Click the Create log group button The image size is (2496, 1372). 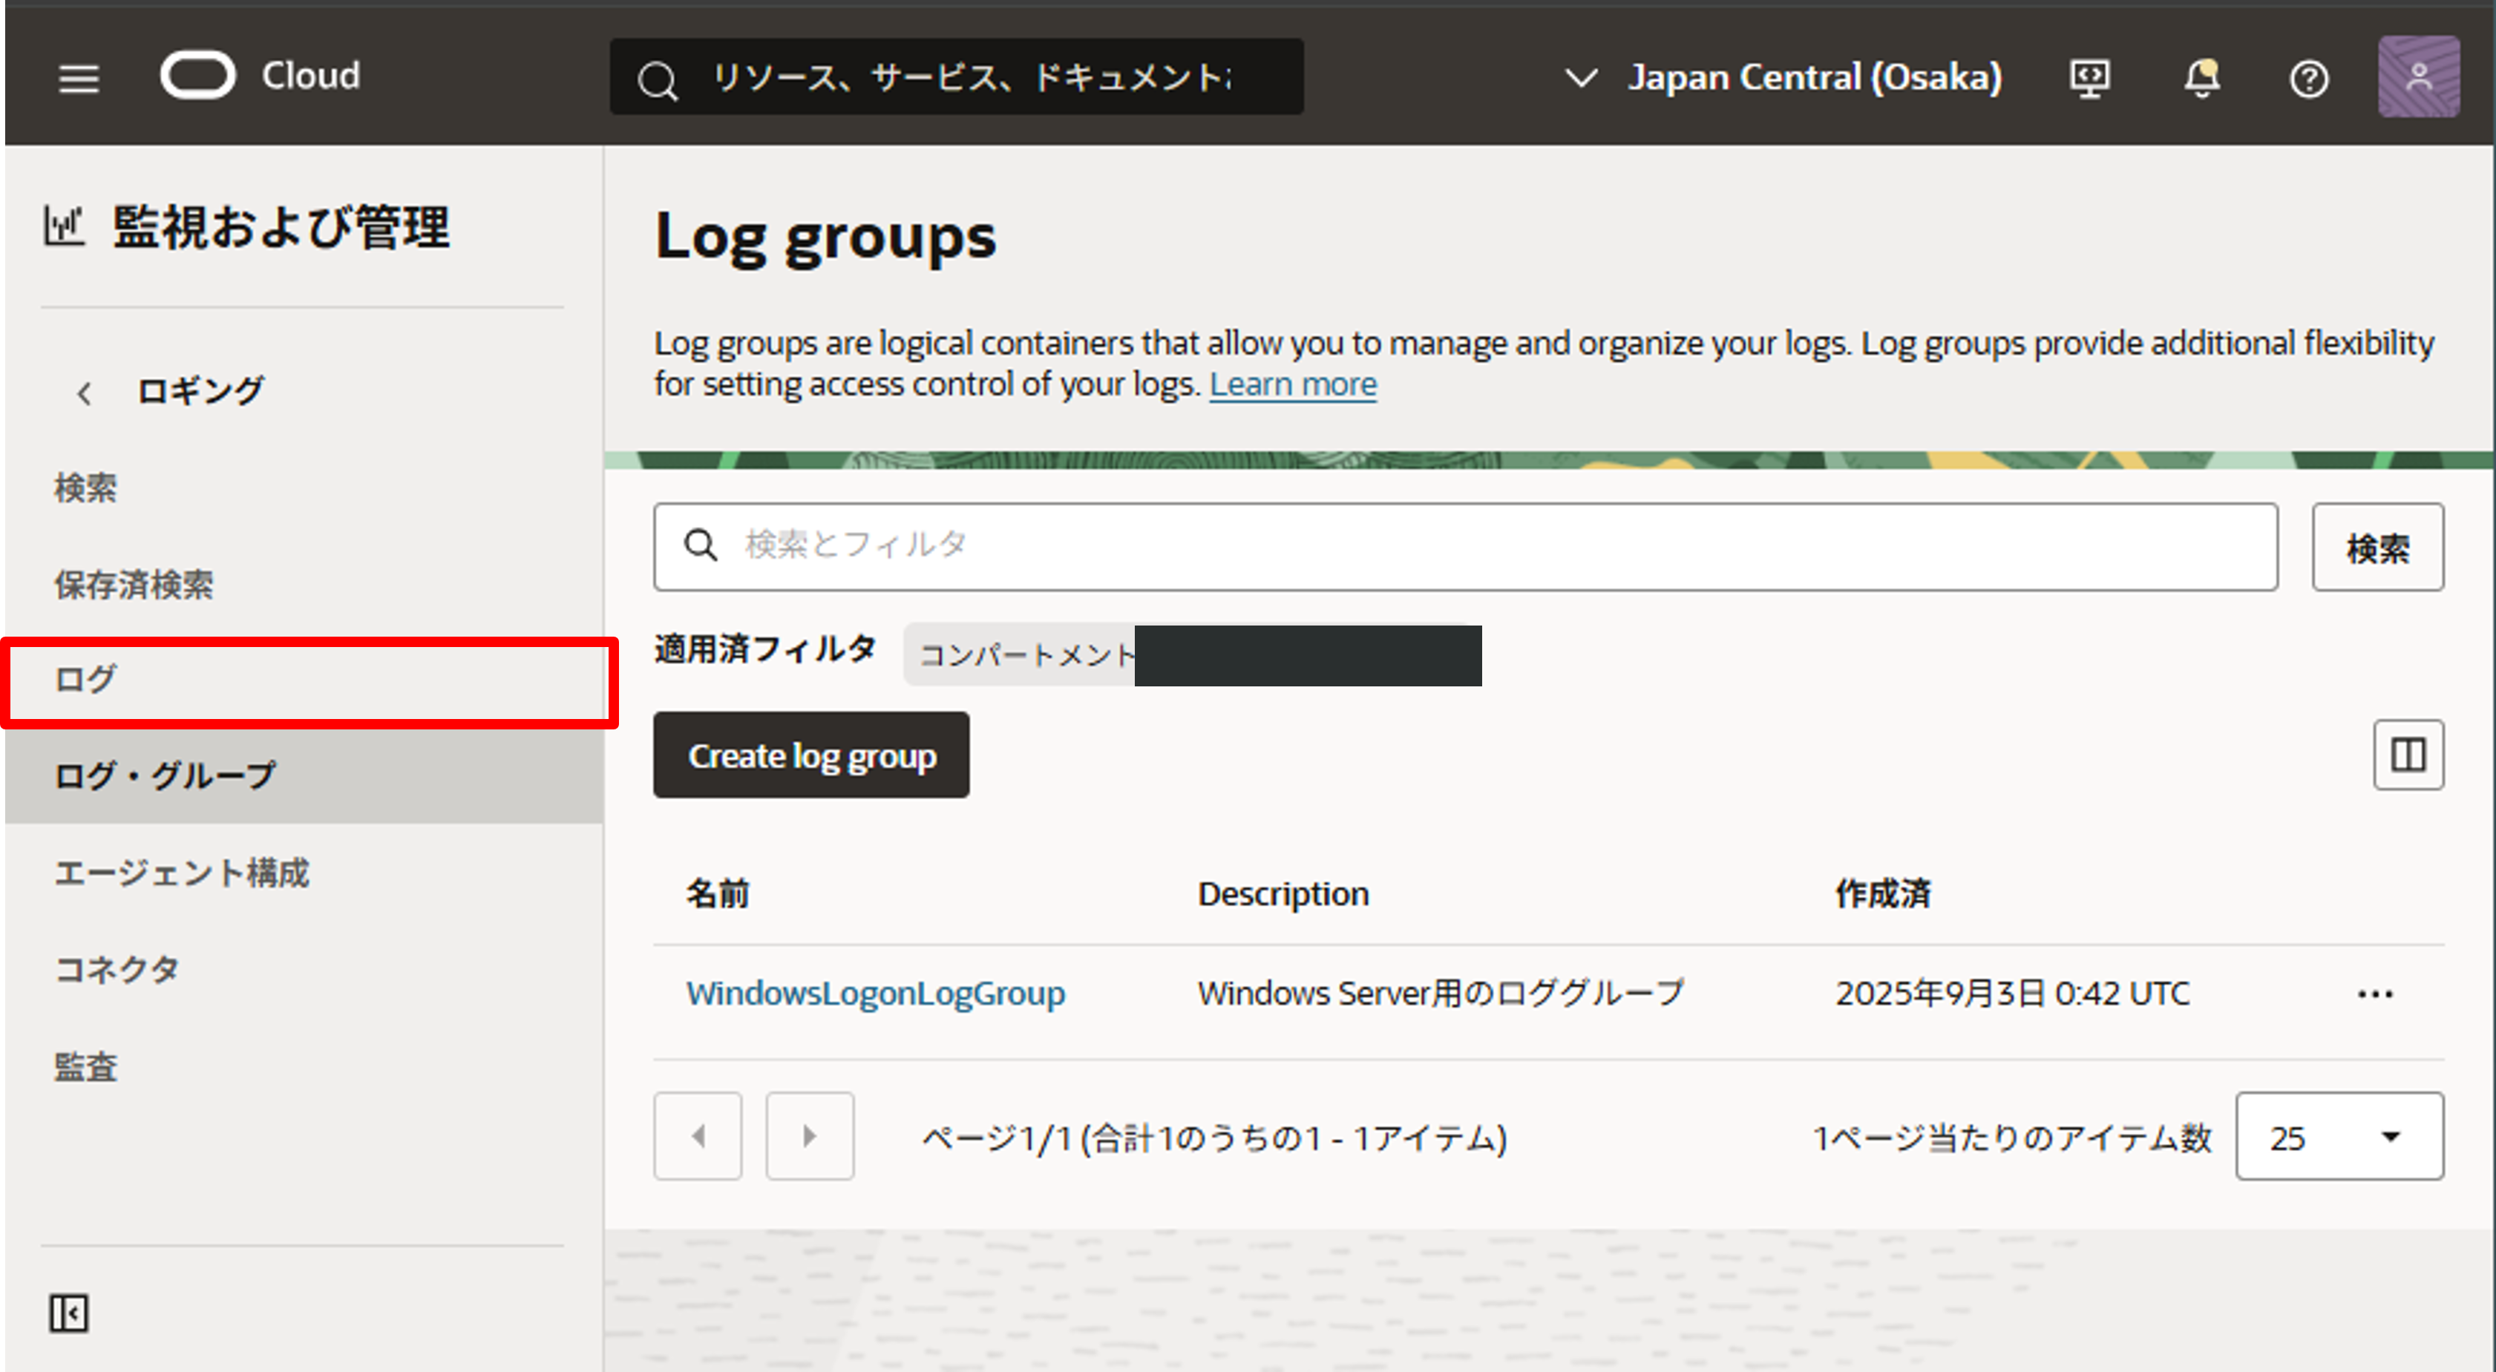click(811, 756)
